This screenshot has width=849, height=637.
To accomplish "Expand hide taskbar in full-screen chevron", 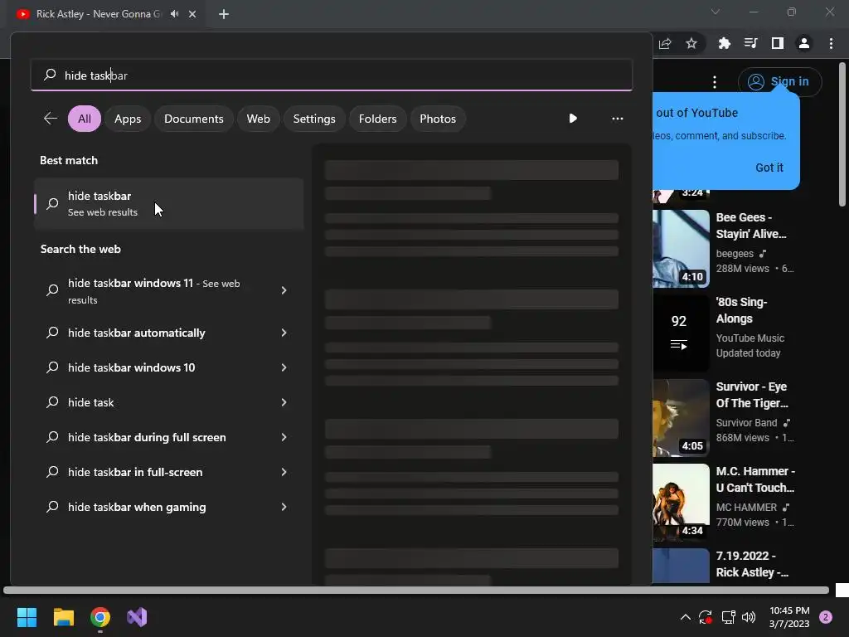I will tap(284, 472).
